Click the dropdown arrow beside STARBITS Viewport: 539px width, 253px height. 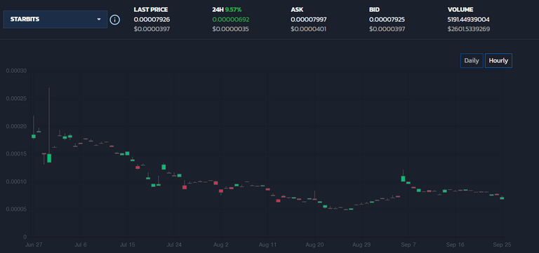(99, 19)
